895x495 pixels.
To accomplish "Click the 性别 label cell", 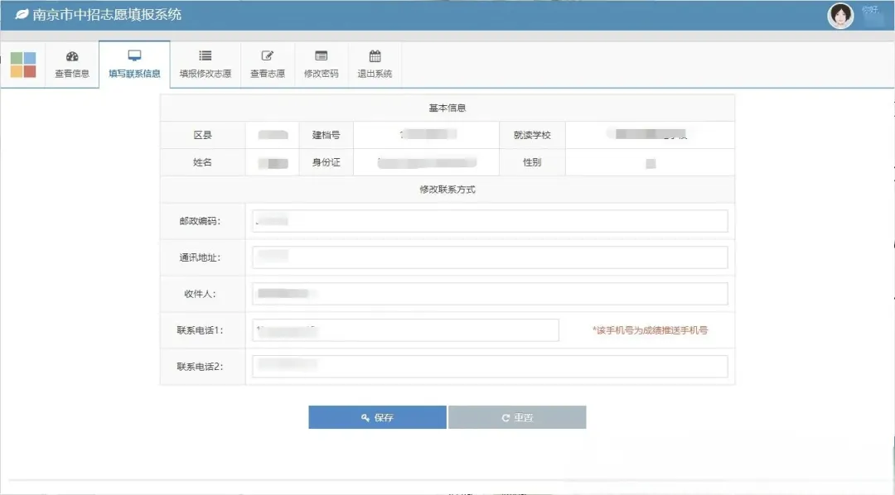I will pyautogui.click(x=532, y=162).
